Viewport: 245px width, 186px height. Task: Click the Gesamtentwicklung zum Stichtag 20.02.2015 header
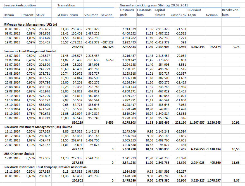[154, 5]
